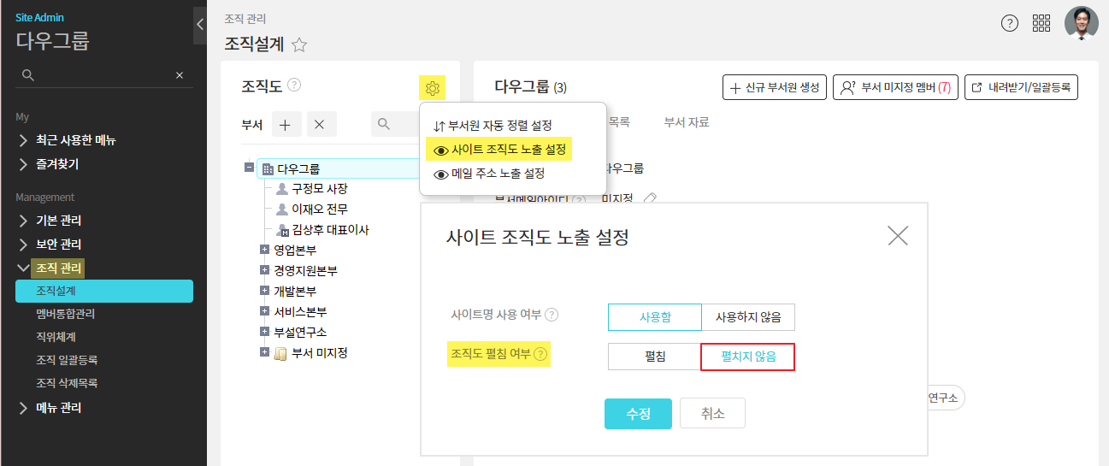Choose the 펼치지 않음 option
Viewport: 1109px width, 466px height.
[x=748, y=357]
